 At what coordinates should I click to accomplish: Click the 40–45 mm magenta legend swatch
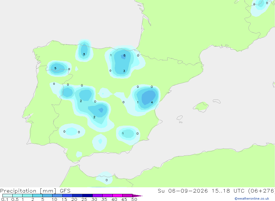pyautogui.click(x=117, y=196)
